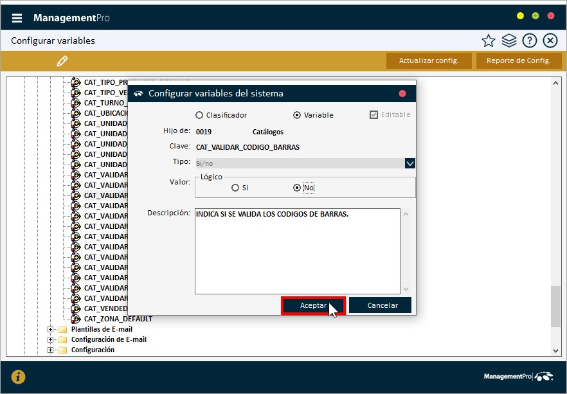Select the Configuración folder label

93,350
